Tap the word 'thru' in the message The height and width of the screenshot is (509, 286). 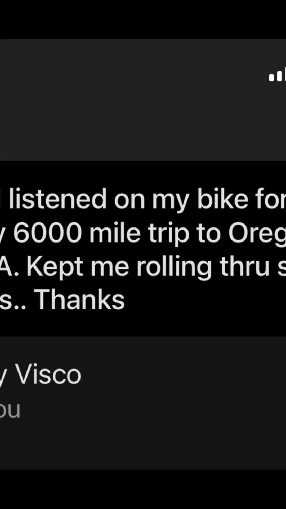[244, 266]
